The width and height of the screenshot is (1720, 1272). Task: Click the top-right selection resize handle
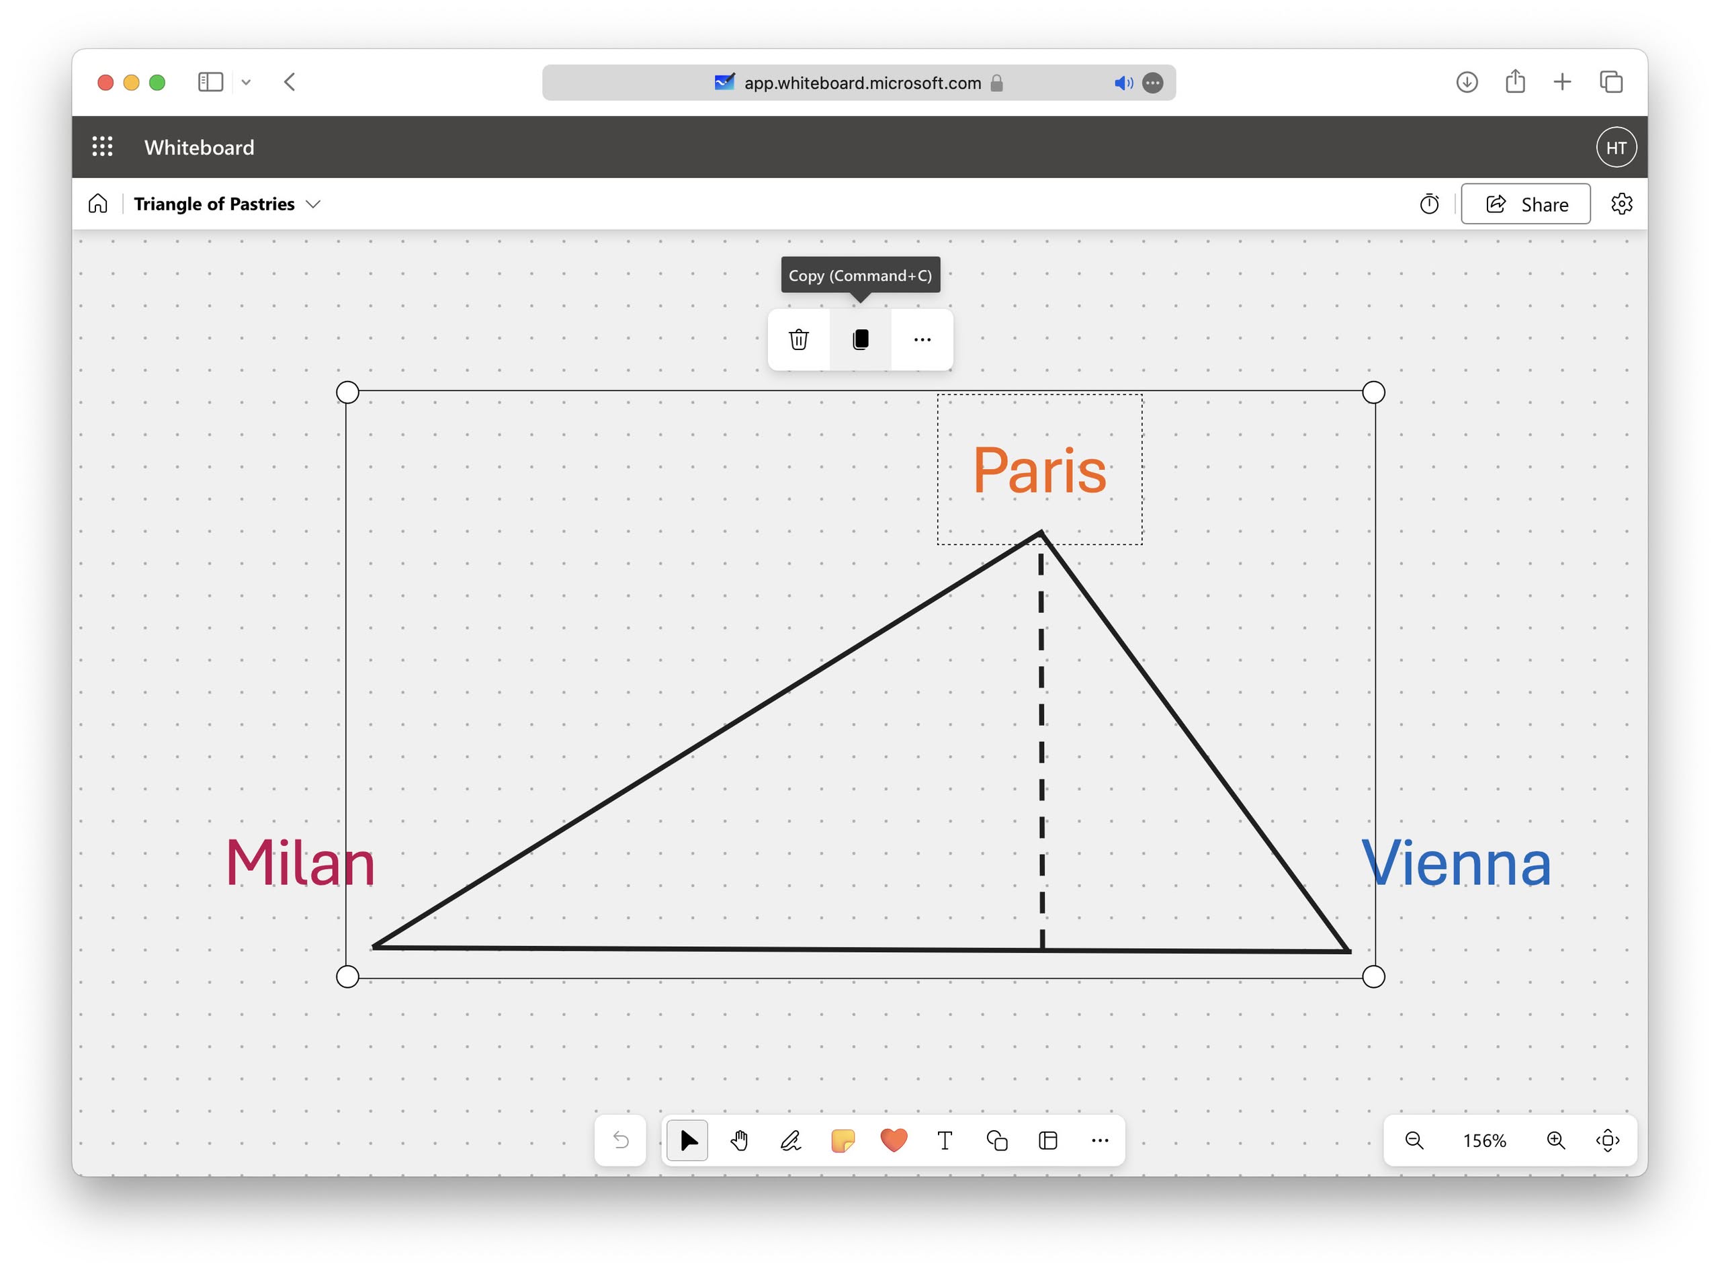pyautogui.click(x=1373, y=392)
